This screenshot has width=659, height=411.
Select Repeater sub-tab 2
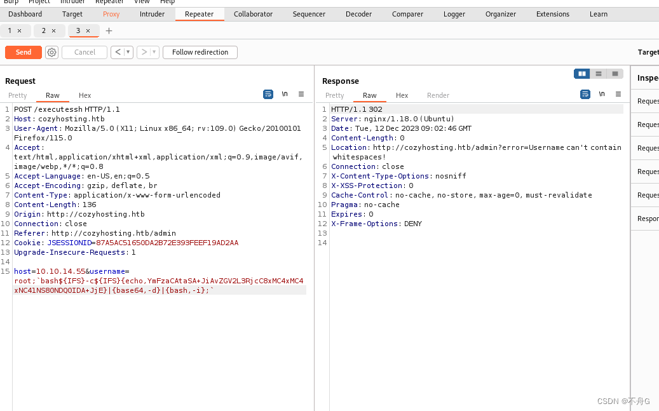click(44, 30)
